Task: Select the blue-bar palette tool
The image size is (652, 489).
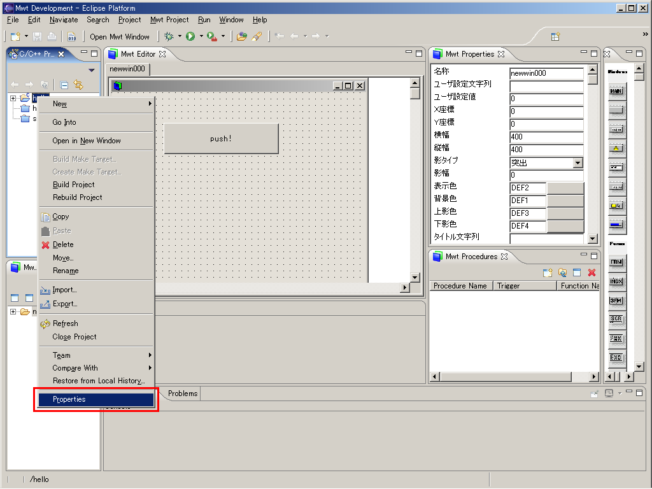Action: (x=616, y=225)
